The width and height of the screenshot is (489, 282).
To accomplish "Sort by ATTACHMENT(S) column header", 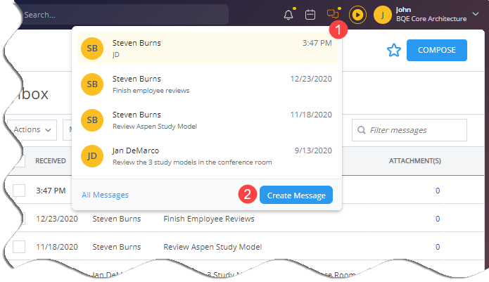I will [x=415, y=161].
